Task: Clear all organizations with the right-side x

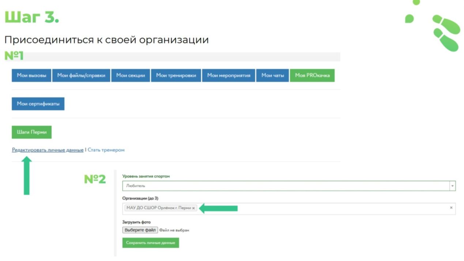Action: [x=451, y=208]
